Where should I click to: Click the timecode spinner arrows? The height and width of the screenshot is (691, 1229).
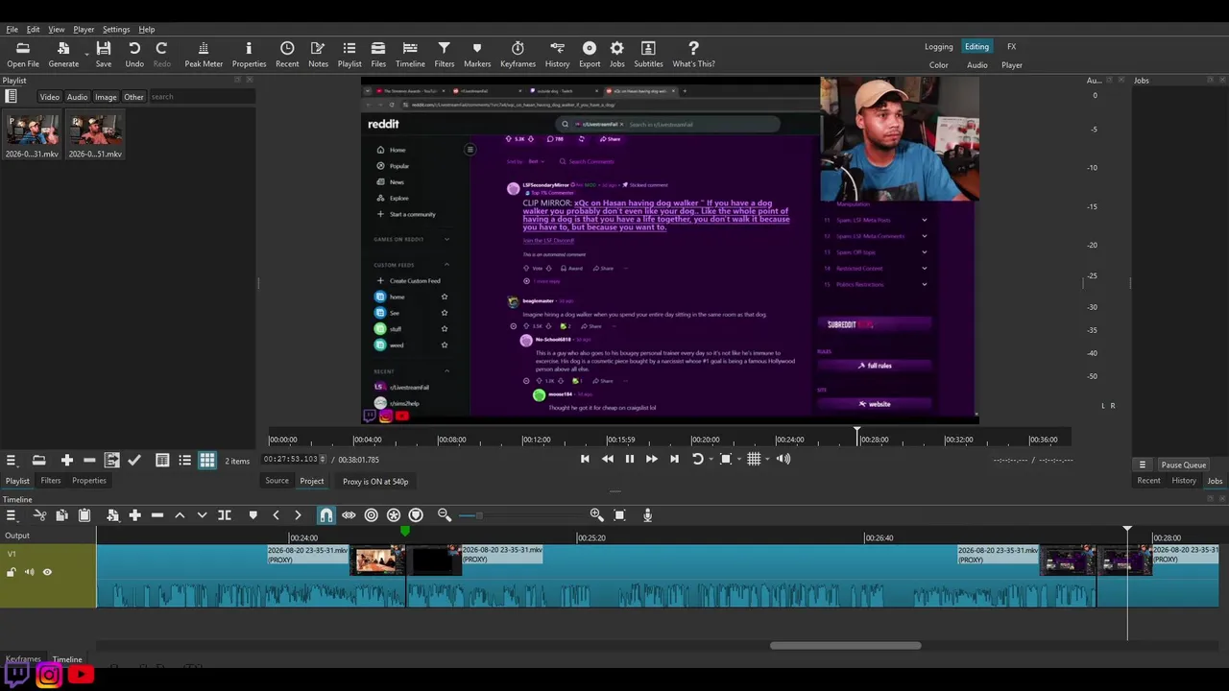tap(323, 460)
